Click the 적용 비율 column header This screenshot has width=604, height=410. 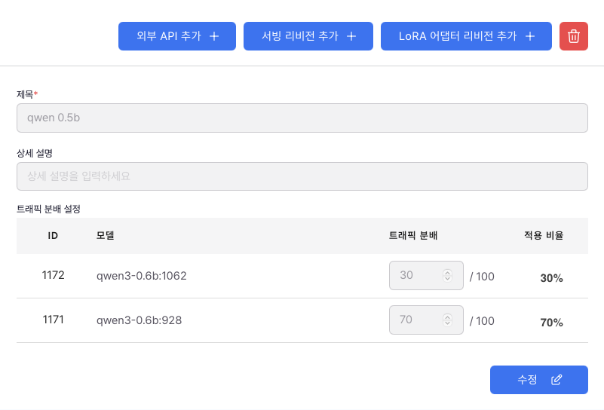(x=544, y=235)
